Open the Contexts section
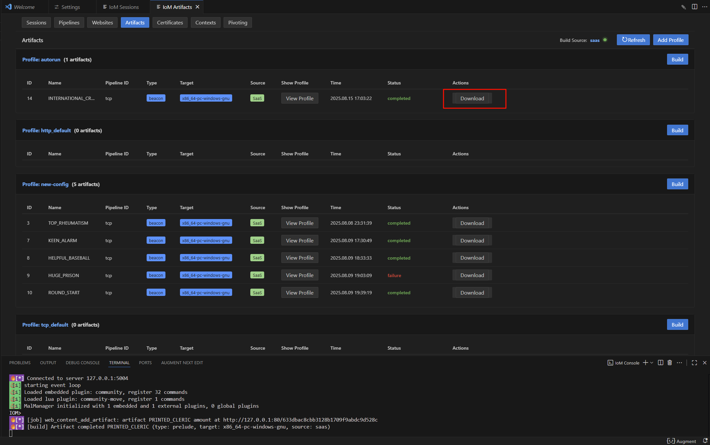710x445 pixels. (x=205, y=22)
